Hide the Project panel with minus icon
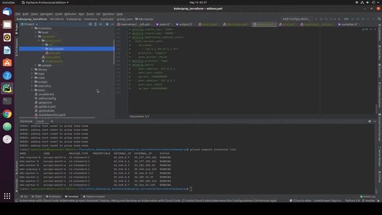 point(112,24)
